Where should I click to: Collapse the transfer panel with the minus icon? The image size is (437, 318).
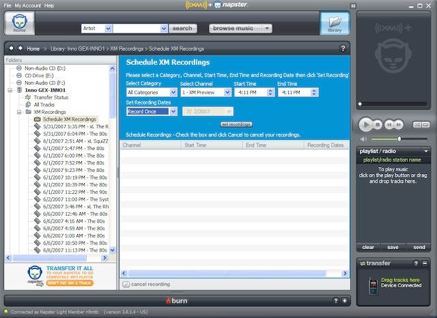pos(425,263)
